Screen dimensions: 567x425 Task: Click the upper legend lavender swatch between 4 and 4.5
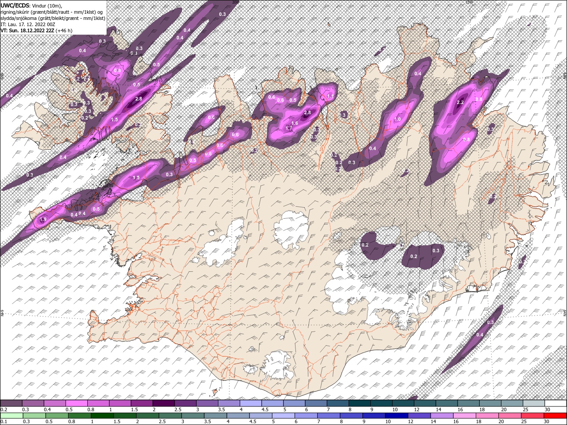(x=251, y=403)
